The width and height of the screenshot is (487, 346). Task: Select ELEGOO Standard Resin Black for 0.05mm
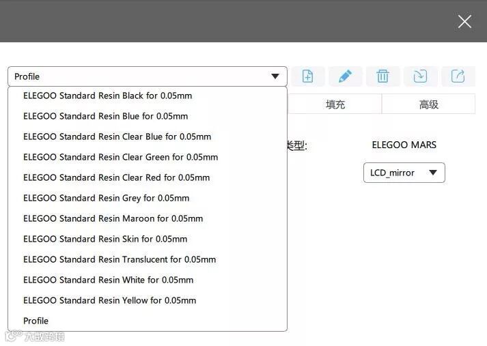click(x=148, y=96)
